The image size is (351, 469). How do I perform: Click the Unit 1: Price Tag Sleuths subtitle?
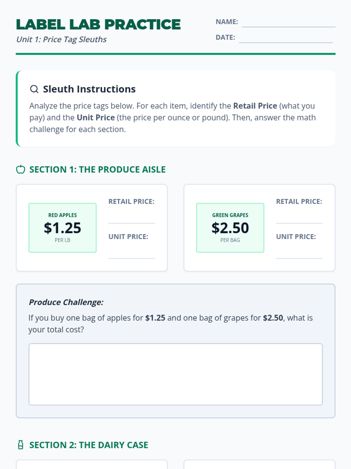[61, 39]
